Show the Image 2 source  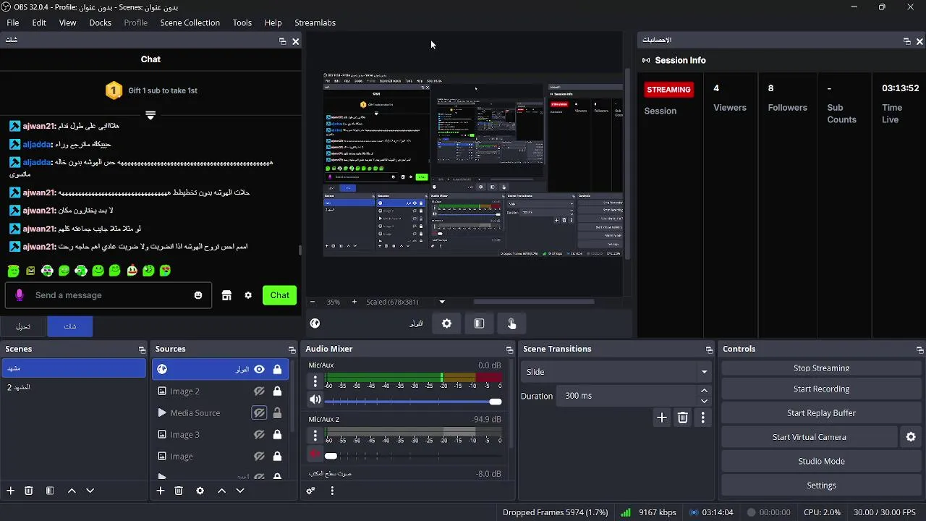[259, 391]
